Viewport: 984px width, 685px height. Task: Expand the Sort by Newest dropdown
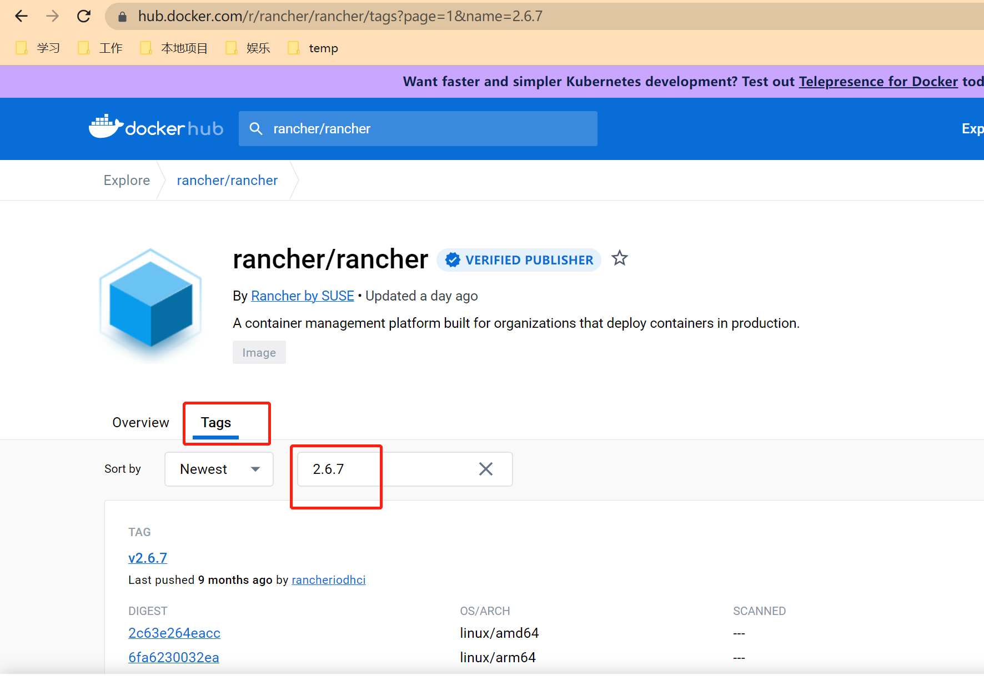[x=219, y=469]
